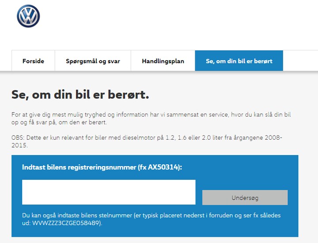Select the Se, om din bil er berørt tab

[x=239, y=61]
